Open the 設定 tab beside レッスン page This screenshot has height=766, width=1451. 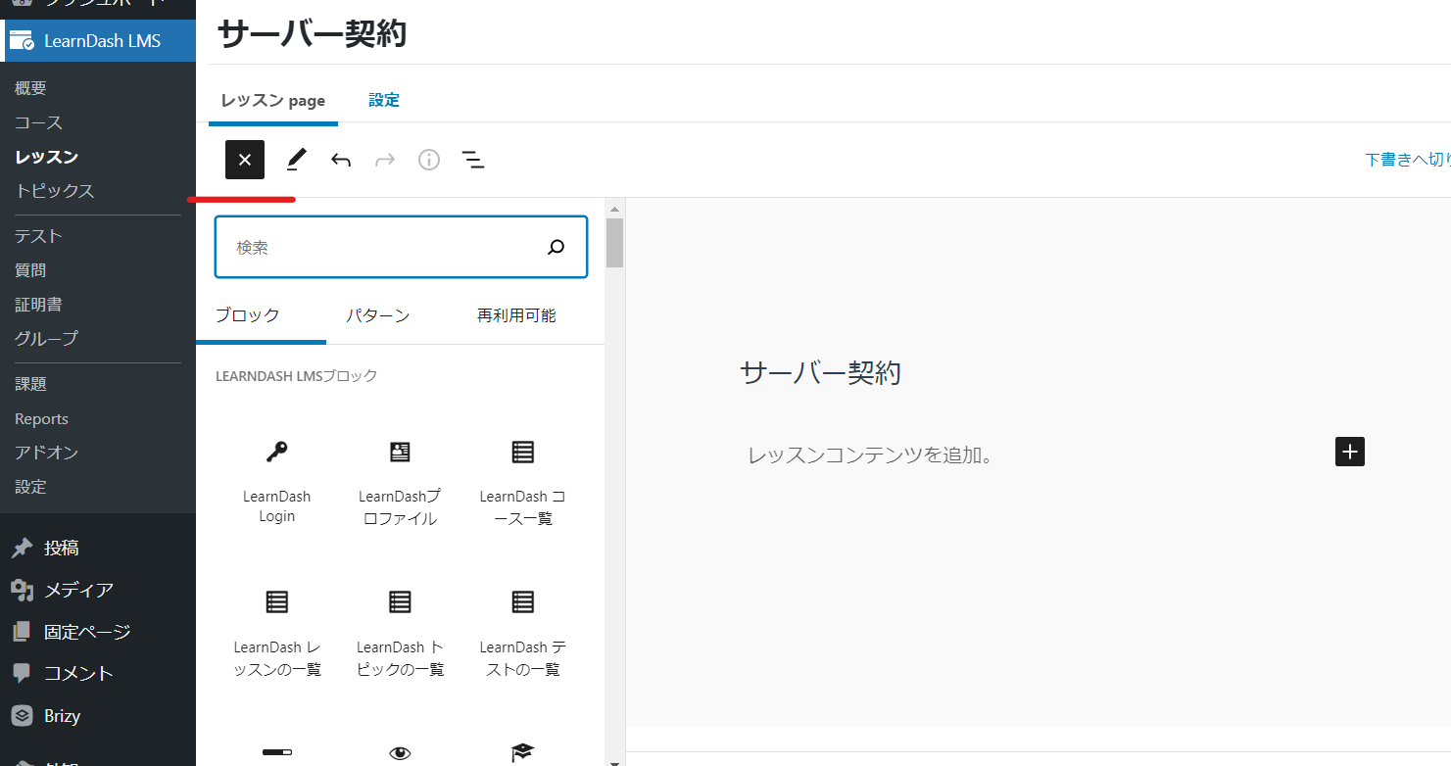(x=384, y=100)
